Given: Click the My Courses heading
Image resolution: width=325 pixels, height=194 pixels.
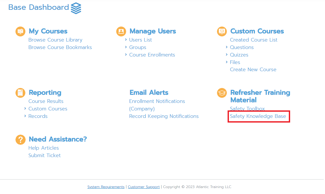Looking at the screenshot, I should [x=48, y=31].
